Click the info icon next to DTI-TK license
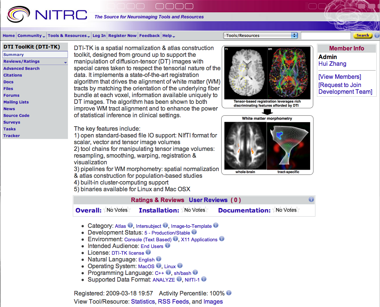This screenshot has height=307, width=380. 149,252
